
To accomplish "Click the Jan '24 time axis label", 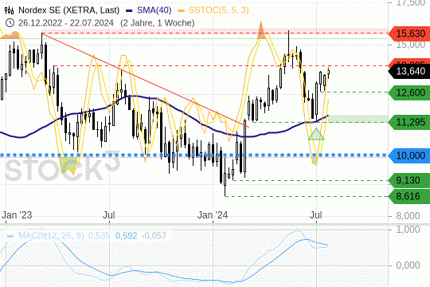I will pos(213,214).
